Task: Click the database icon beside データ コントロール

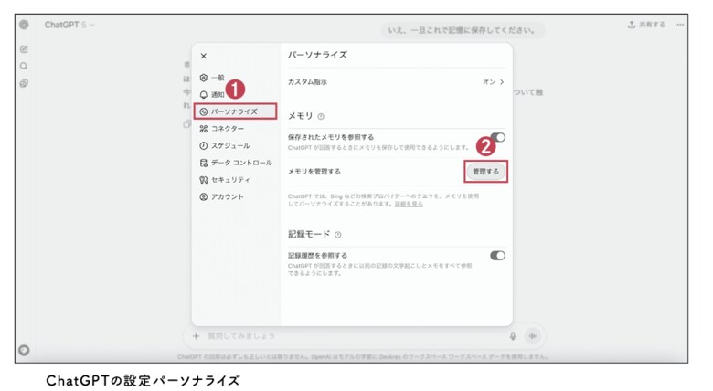Action: point(203,163)
